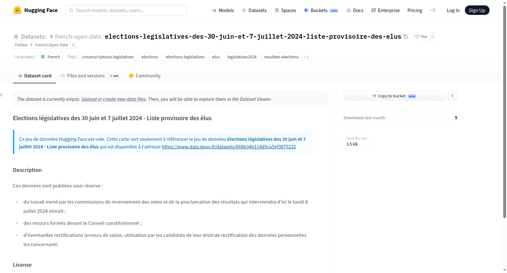The width and height of the screenshot is (507, 273).
Task: Open the data.gouv.fr dataset URL
Action: [x=229, y=147]
